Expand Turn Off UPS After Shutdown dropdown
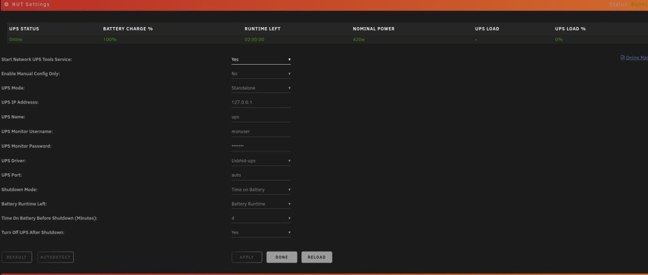The height and width of the screenshot is (275, 648). click(260, 233)
